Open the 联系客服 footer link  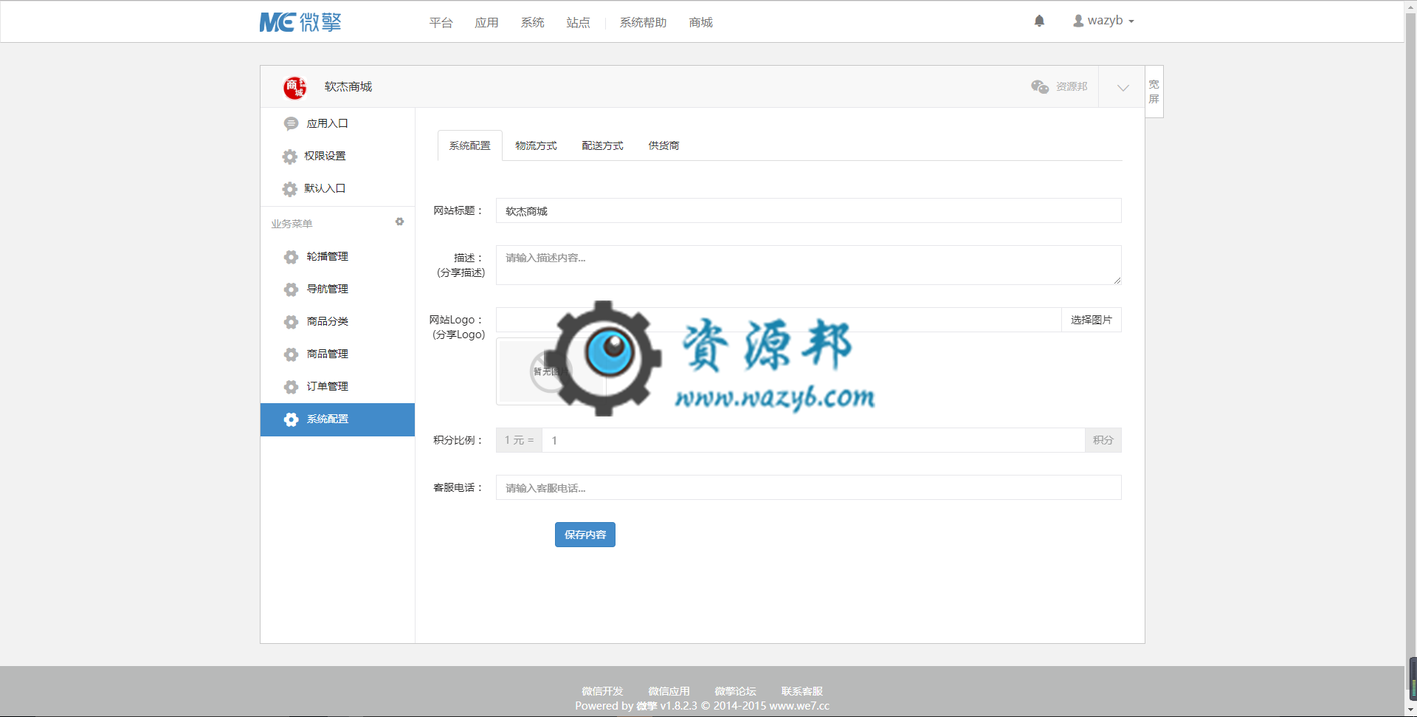click(801, 691)
